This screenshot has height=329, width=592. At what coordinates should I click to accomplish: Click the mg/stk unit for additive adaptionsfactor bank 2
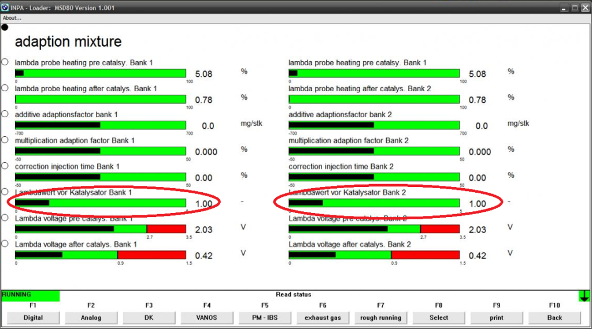519,124
